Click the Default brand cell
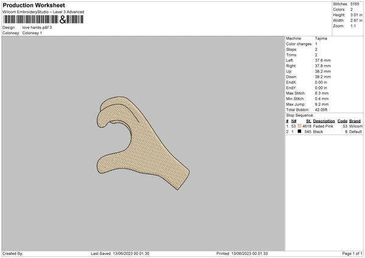The image size is (365, 258). pos(355,132)
